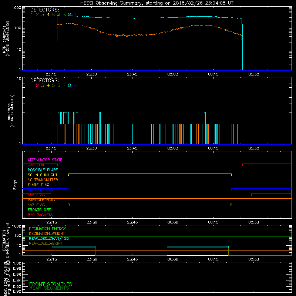Select the FLARE_FLAG label
This screenshot has height=296, width=296.
(x=38, y=185)
